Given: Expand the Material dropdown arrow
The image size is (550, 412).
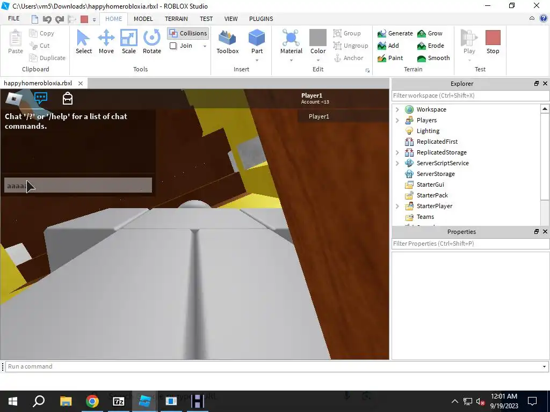Looking at the screenshot, I should coord(291,61).
